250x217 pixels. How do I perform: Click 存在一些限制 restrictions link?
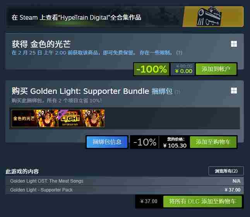[x=156, y=53]
